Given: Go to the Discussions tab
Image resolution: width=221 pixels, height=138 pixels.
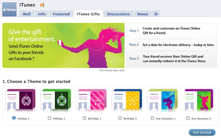Looking at the screenshot, I should pyautogui.click(x=118, y=14).
